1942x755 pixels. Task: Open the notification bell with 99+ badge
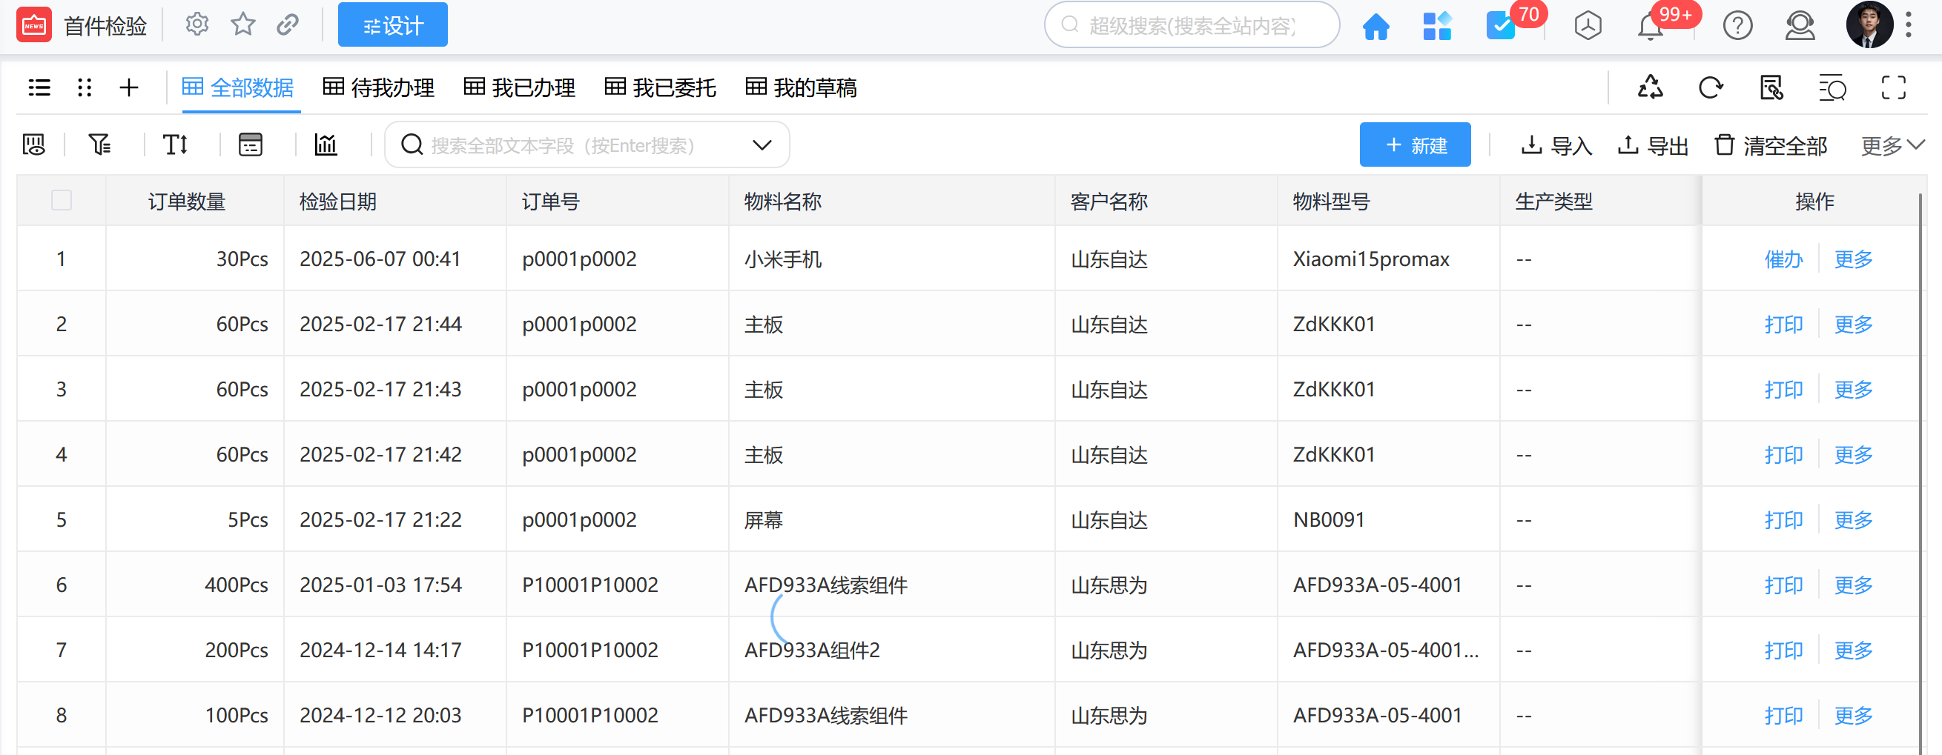(1651, 27)
